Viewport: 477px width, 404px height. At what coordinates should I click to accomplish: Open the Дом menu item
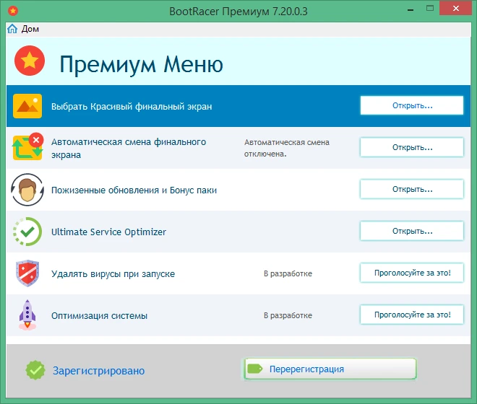click(30, 29)
